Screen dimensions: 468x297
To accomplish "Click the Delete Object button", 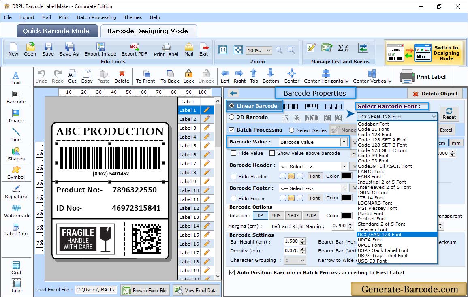I will (435, 94).
